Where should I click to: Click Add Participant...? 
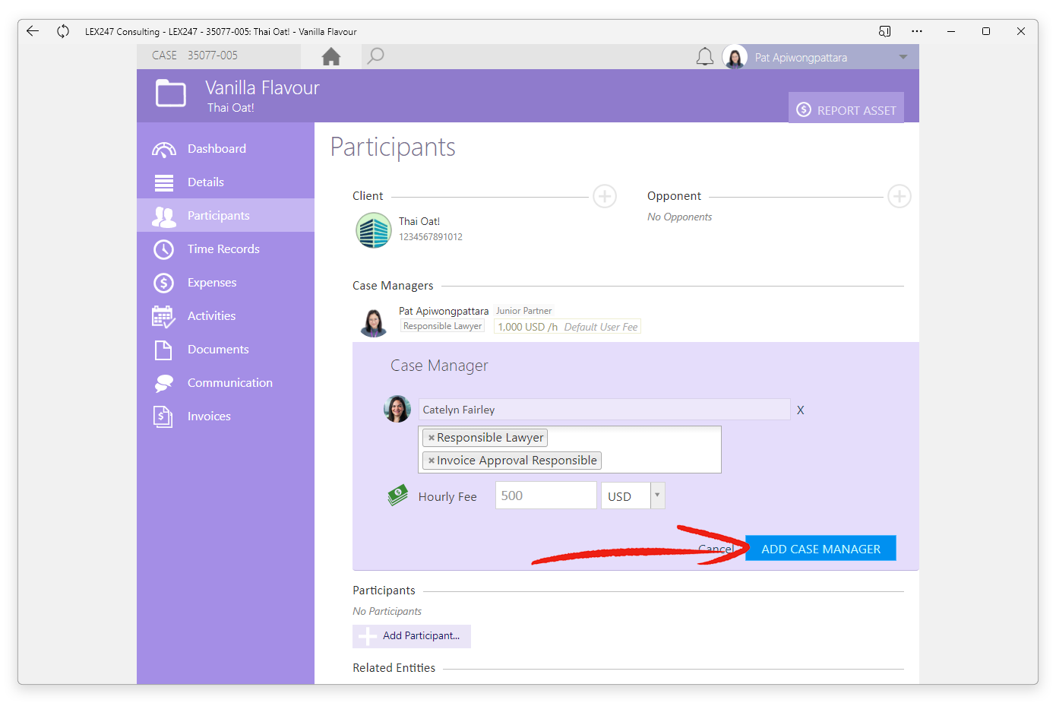click(x=412, y=636)
